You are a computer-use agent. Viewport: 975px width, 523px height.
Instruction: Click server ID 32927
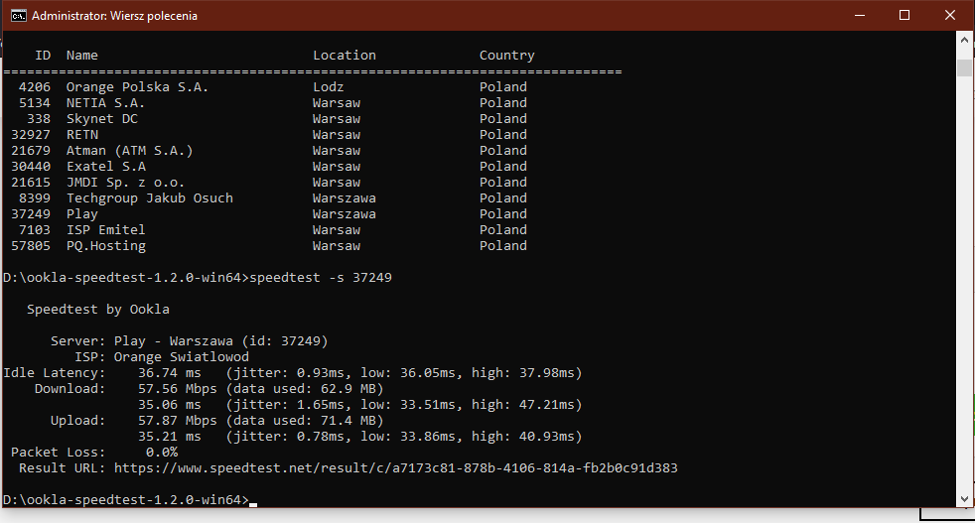click(31, 134)
